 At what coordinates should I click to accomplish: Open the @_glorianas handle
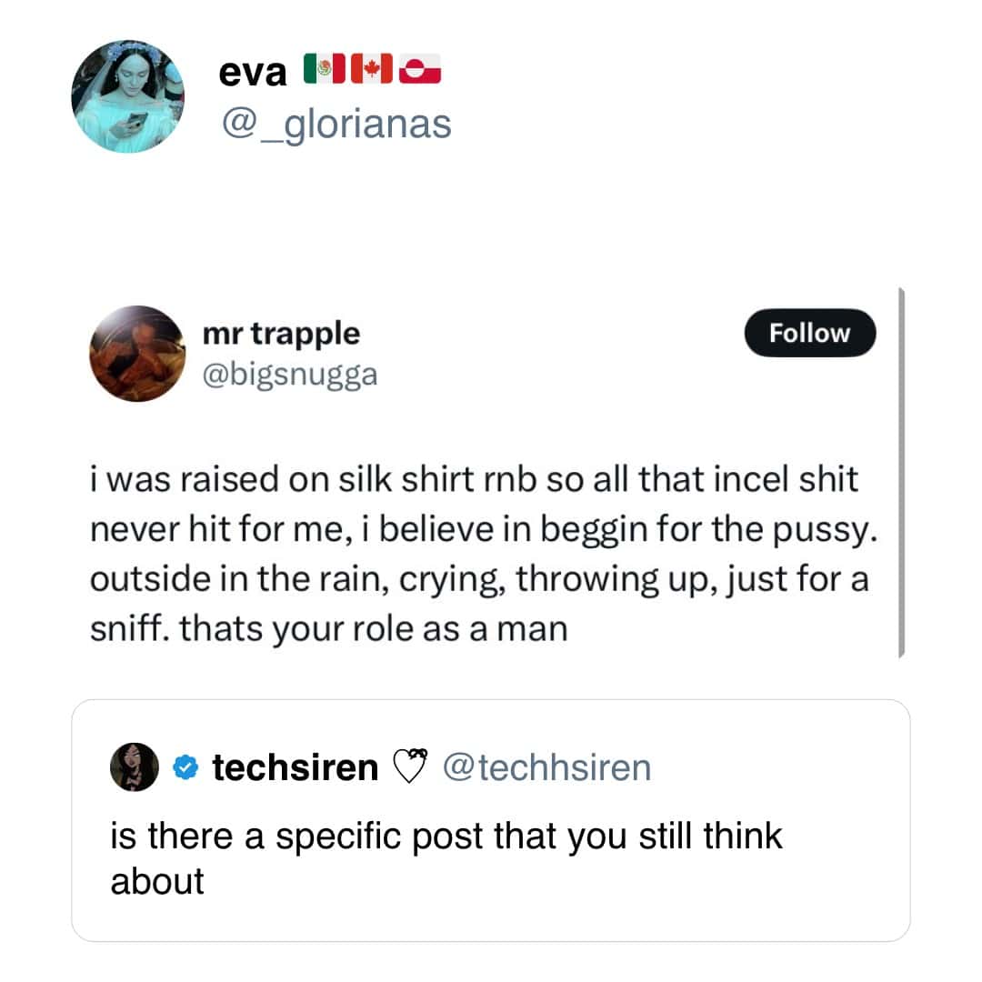(336, 124)
